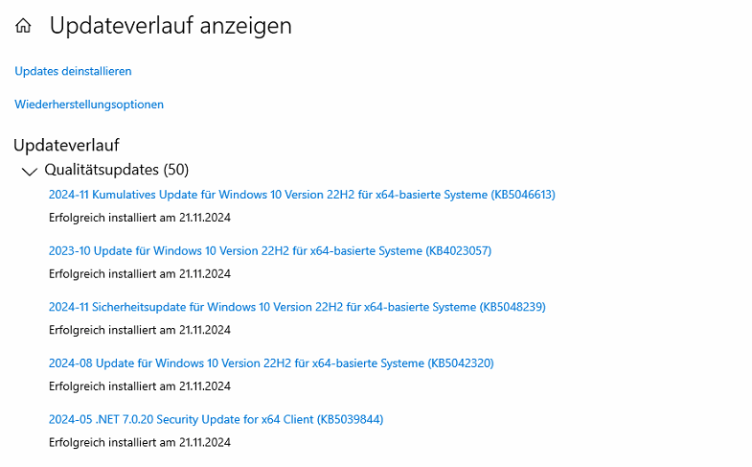
Task: Collapse the Qualitätsupdates chevron arrow
Action: [x=30, y=171]
